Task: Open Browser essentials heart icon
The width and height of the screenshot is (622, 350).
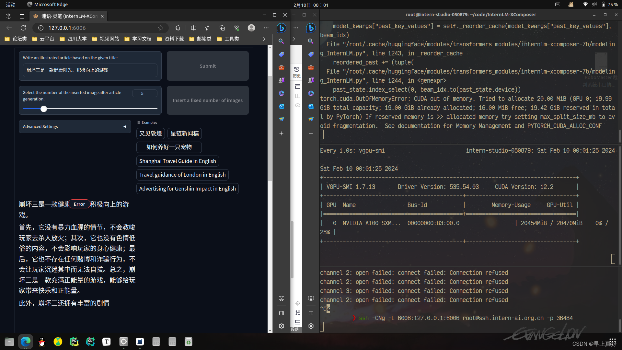Action: click(236, 28)
